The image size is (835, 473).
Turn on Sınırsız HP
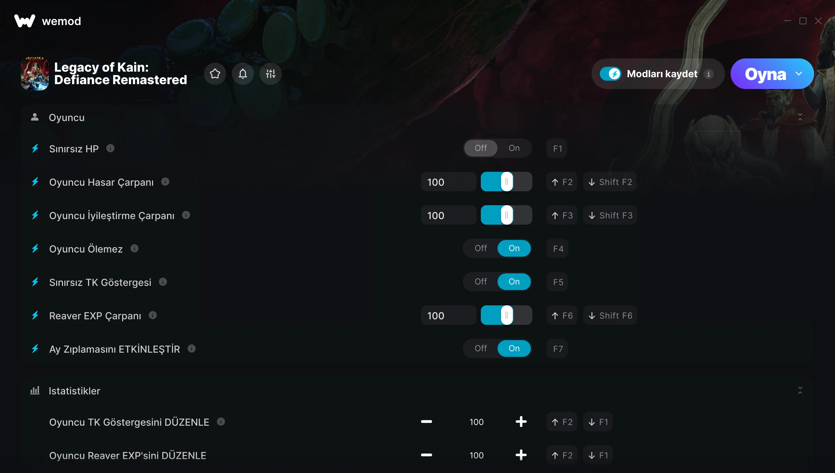514,148
